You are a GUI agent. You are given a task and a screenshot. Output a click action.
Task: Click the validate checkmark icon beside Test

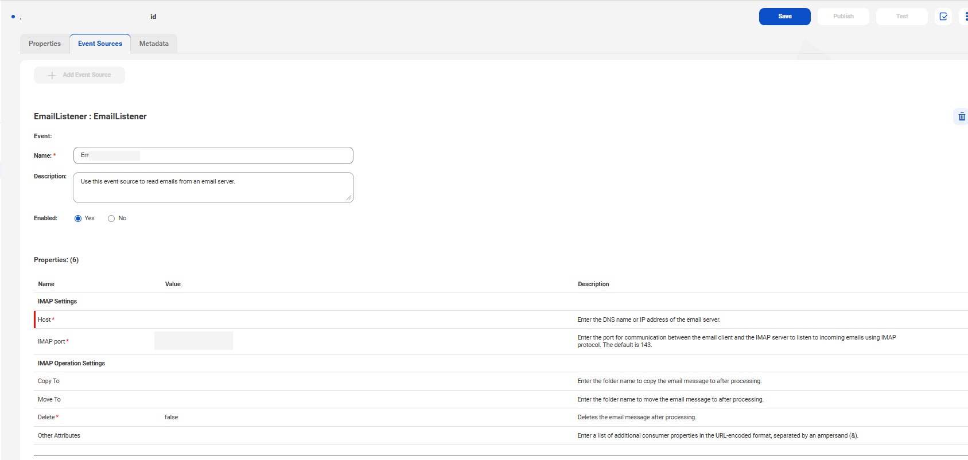(x=943, y=17)
